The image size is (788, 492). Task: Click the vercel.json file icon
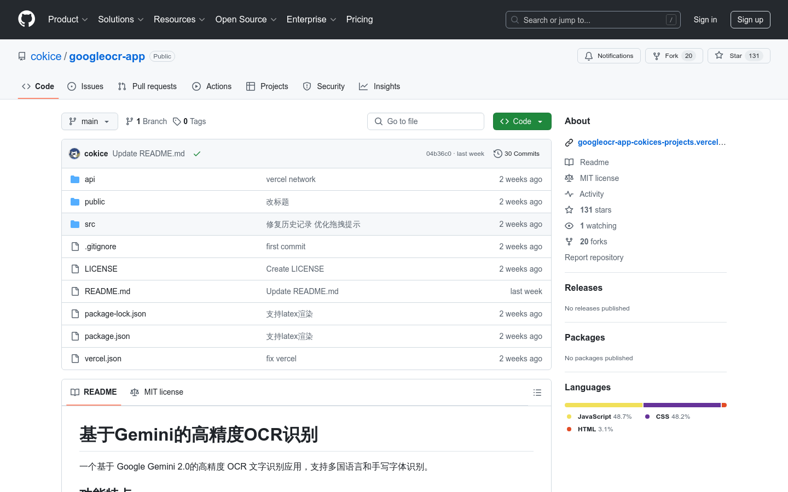click(x=75, y=359)
